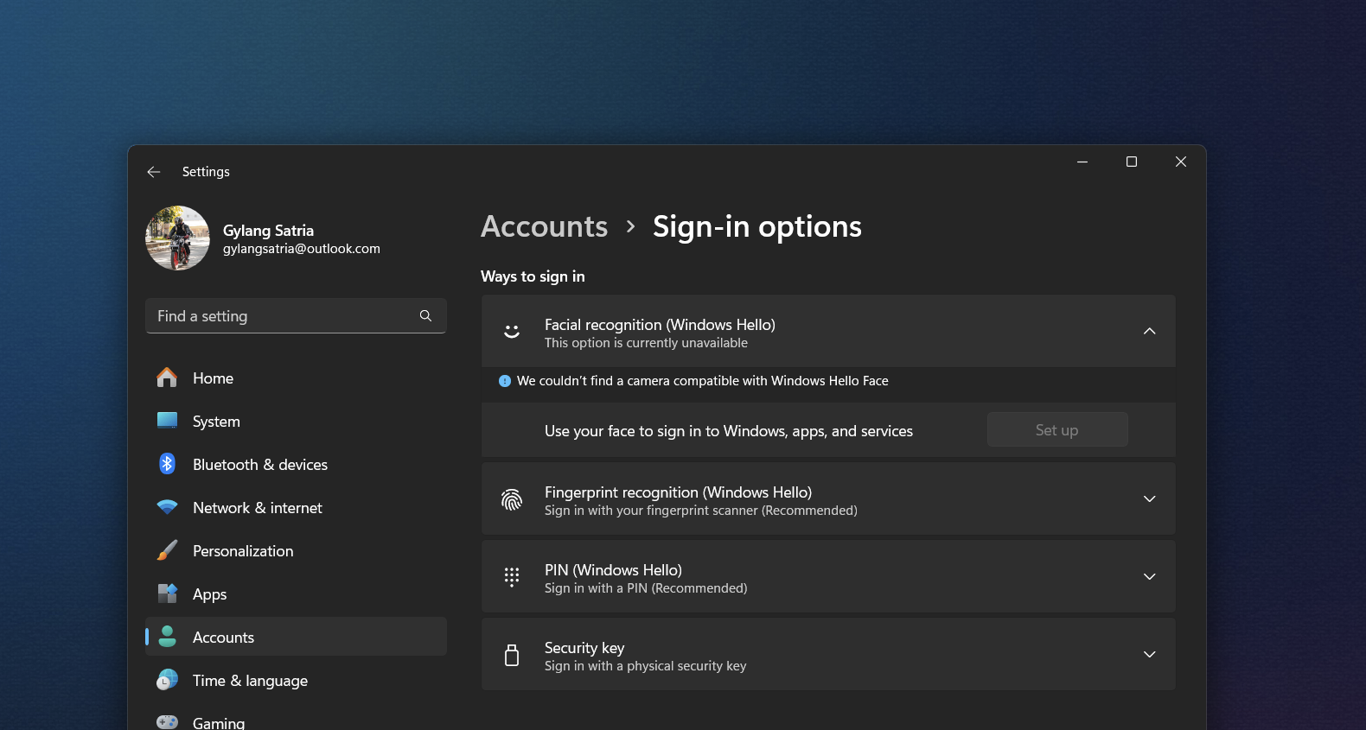
Task: Go back using the Settings back arrow
Action: pos(154,172)
